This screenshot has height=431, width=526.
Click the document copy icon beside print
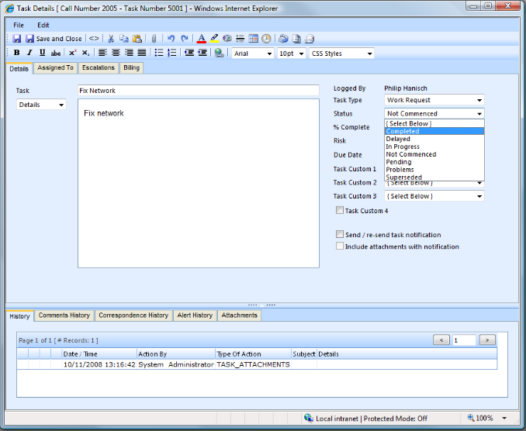coord(296,39)
